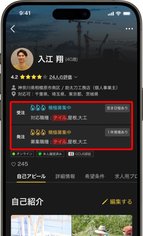Click the 編集する pencil edit link
This screenshot has width=143, height=236.
click(117, 202)
